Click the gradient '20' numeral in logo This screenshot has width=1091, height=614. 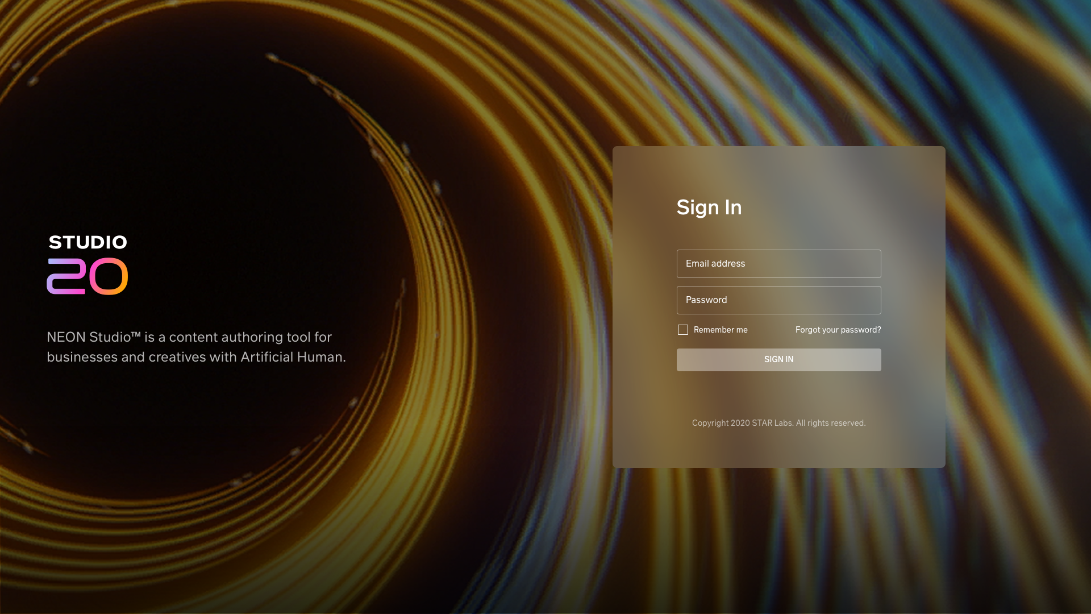tap(88, 276)
